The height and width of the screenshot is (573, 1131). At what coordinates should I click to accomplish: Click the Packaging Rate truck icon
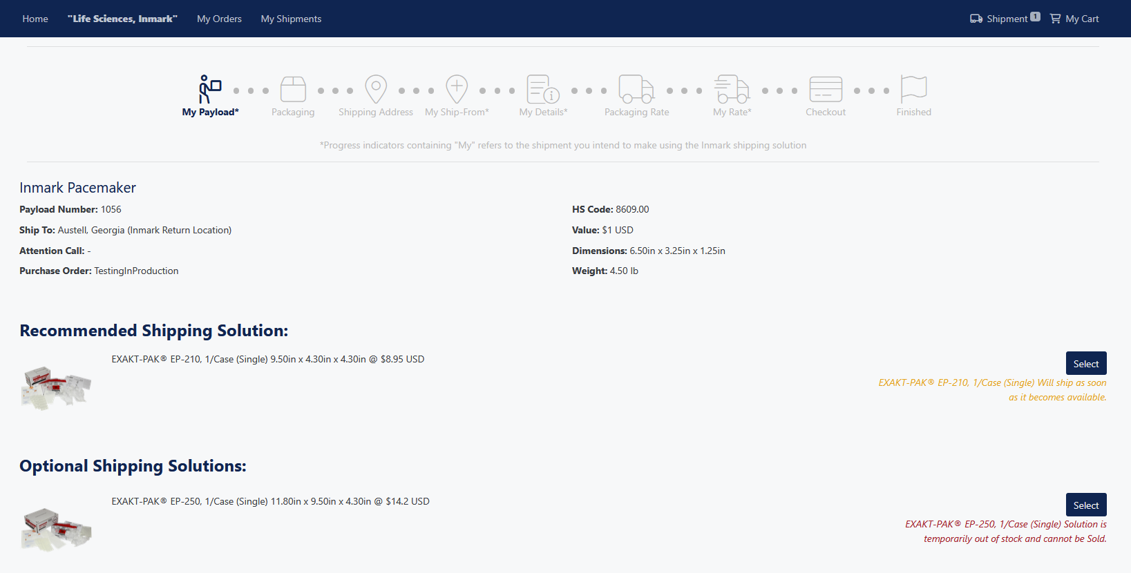tap(636, 89)
